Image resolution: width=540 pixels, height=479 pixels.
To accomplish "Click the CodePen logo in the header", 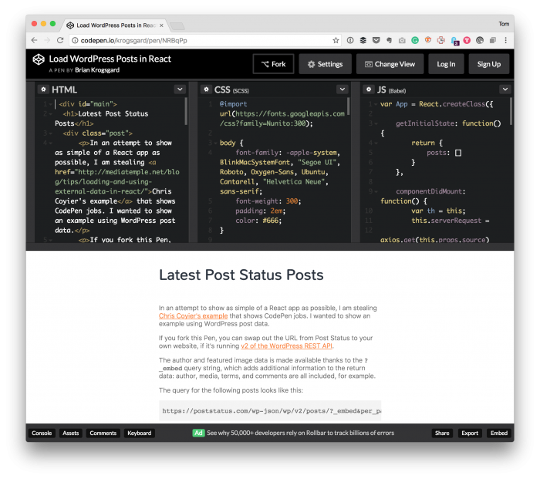I will [x=39, y=59].
